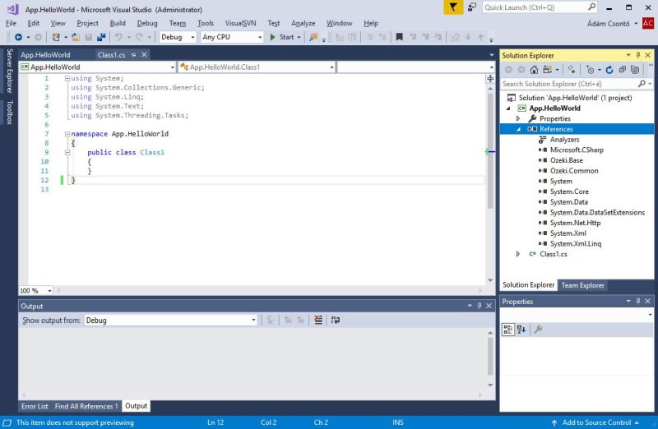Image resolution: width=658 pixels, height=429 pixels.
Task: Expand the Properties node in Solution Explorer
Action: click(x=518, y=118)
